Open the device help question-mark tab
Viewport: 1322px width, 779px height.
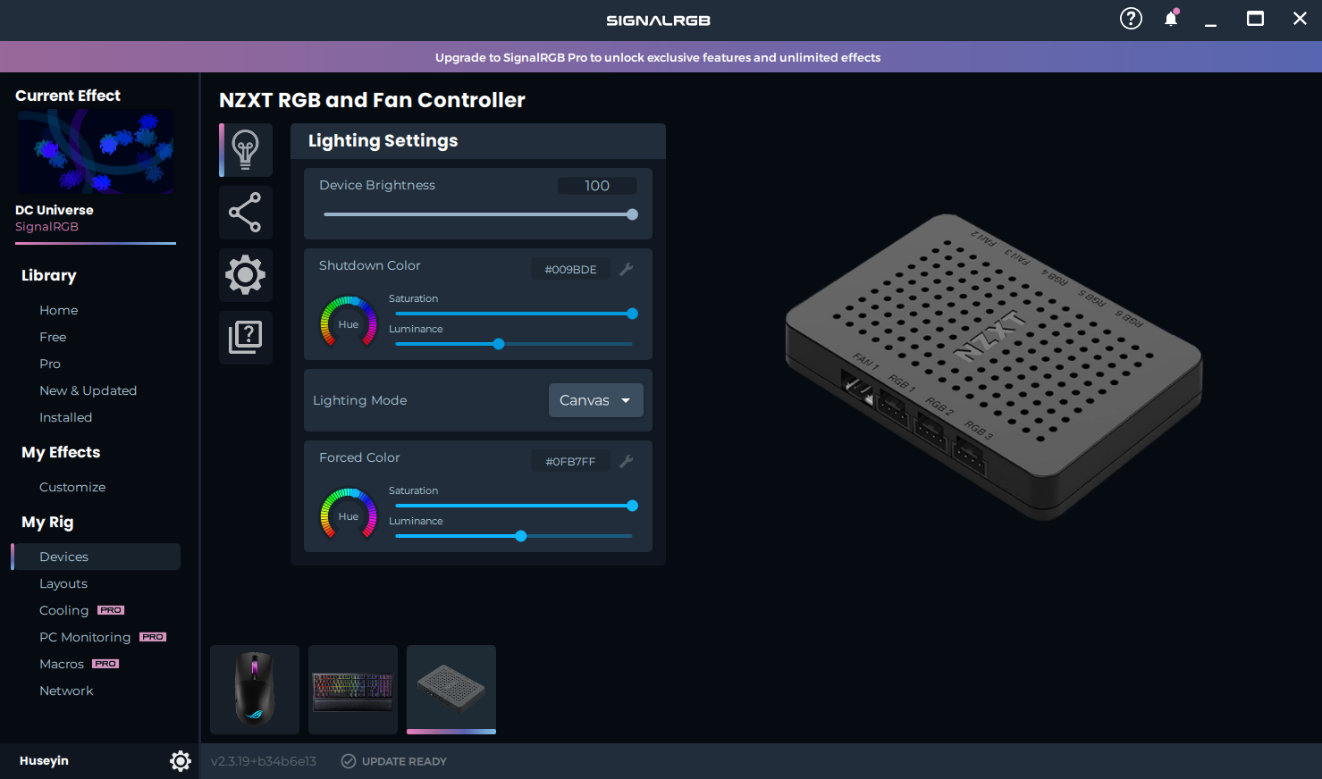tap(246, 338)
